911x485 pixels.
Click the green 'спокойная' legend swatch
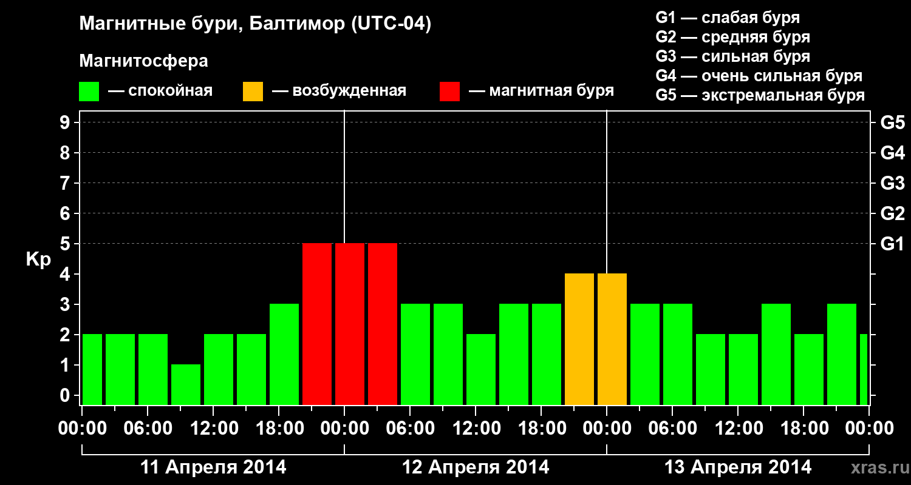(x=89, y=92)
